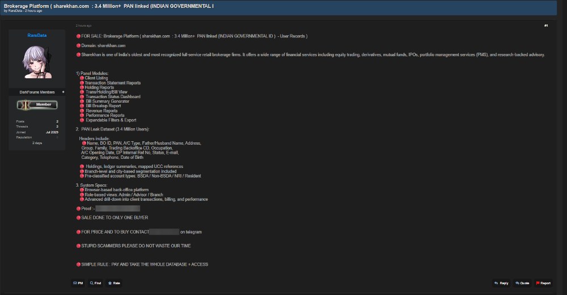This screenshot has height=295, width=567.
Task: Click the Posts count value
Action: [x=57, y=121]
